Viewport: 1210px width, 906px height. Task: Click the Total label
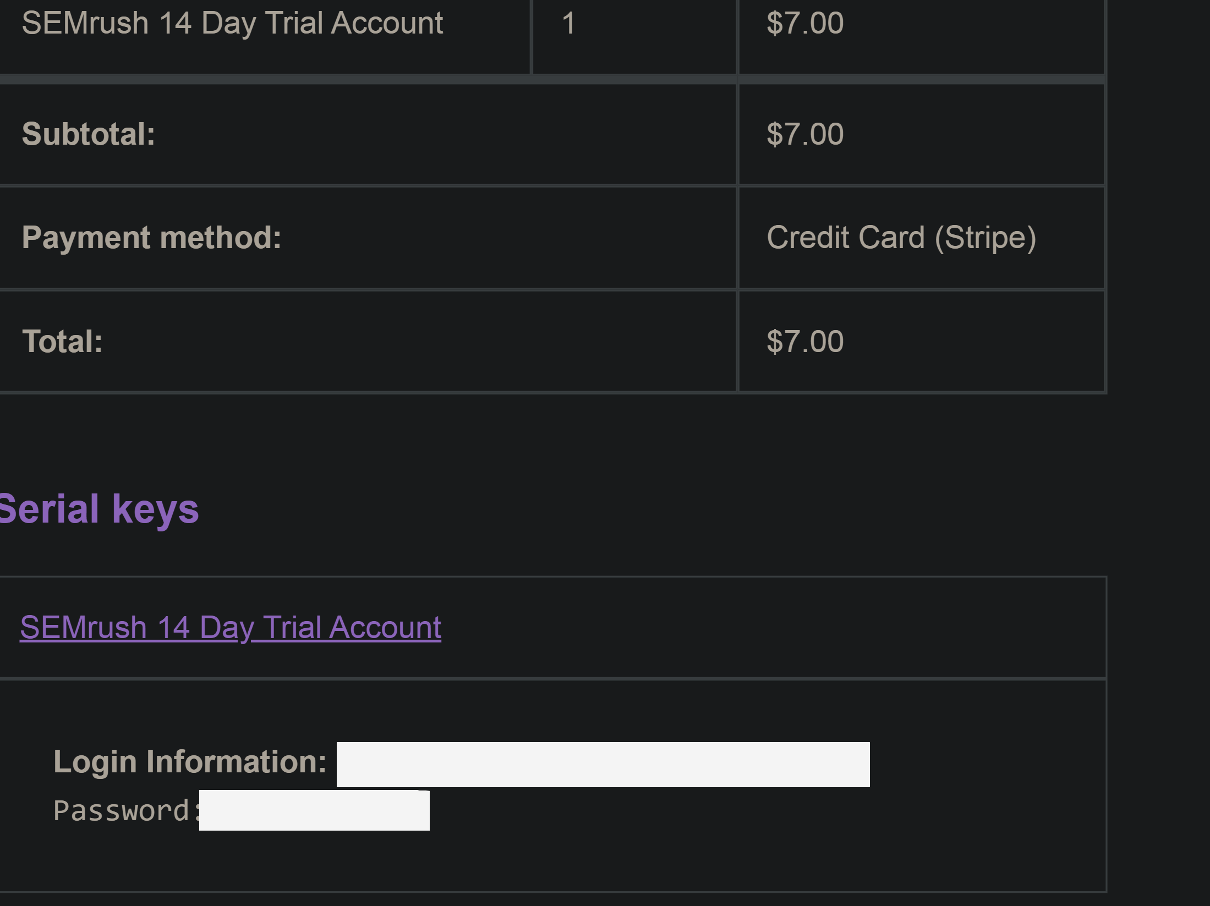click(x=62, y=341)
